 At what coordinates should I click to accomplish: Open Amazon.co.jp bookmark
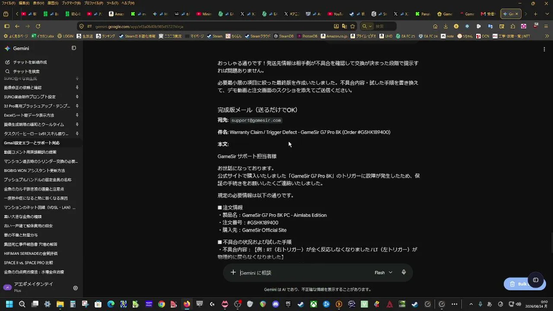(x=334, y=36)
